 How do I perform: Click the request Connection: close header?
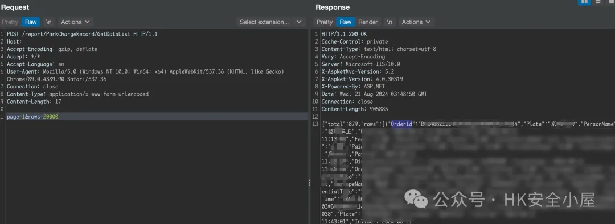click(x=32, y=87)
